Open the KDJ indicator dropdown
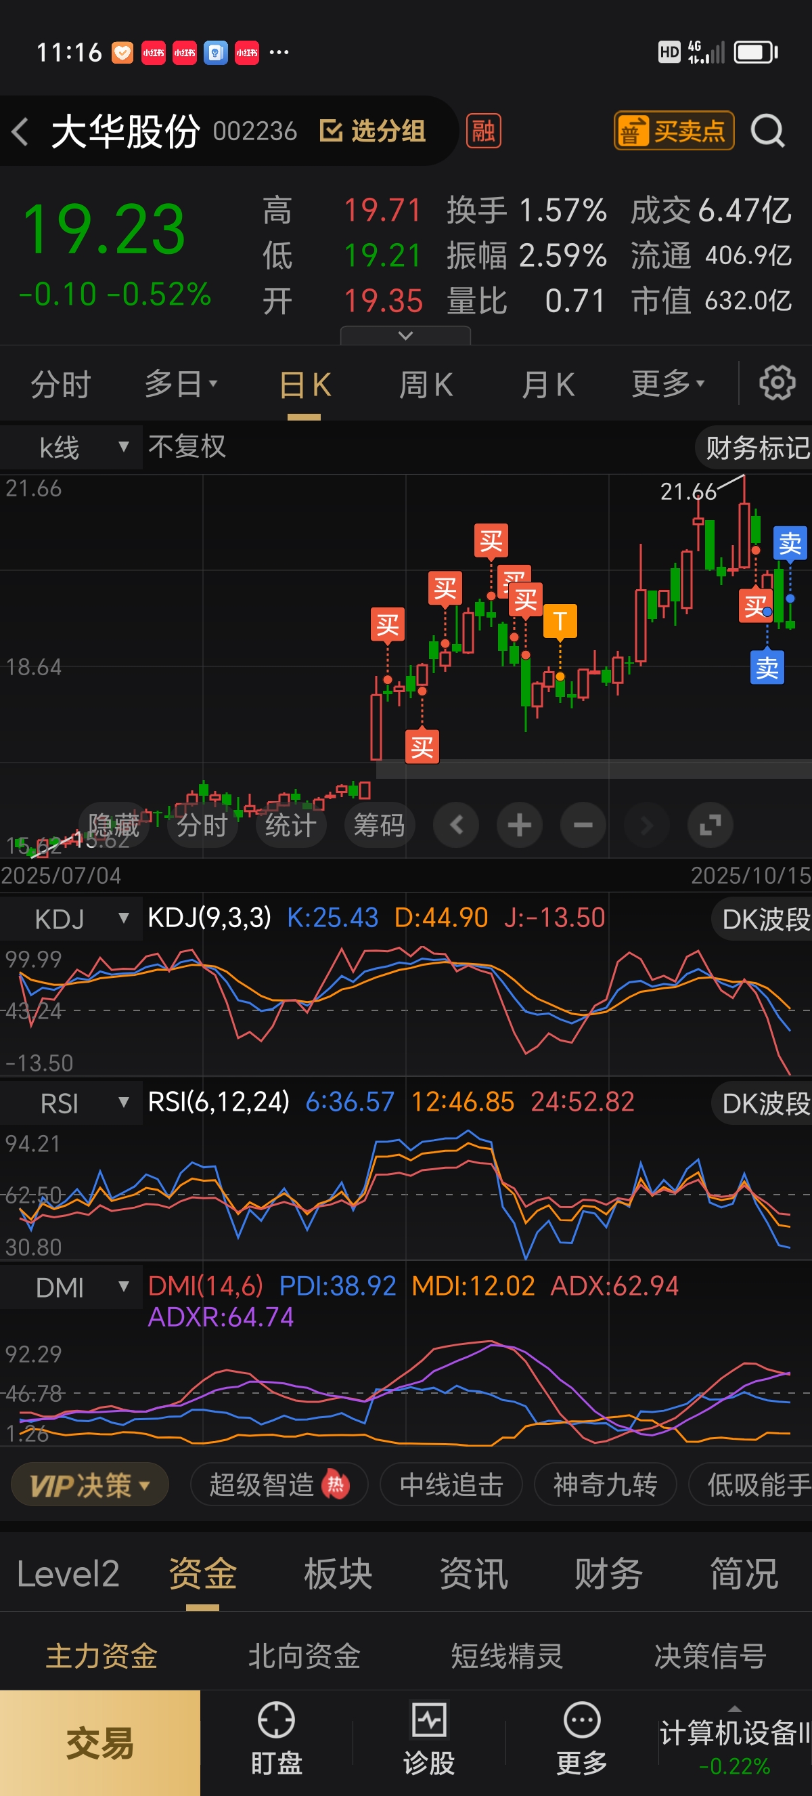Image resolution: width=812 pixels, height=1796 pixels. coord(71,918)
